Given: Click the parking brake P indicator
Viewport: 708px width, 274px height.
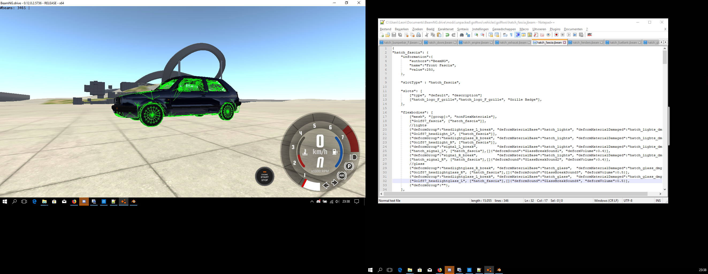Looking at the screenshot, I should tap(349, 166).
